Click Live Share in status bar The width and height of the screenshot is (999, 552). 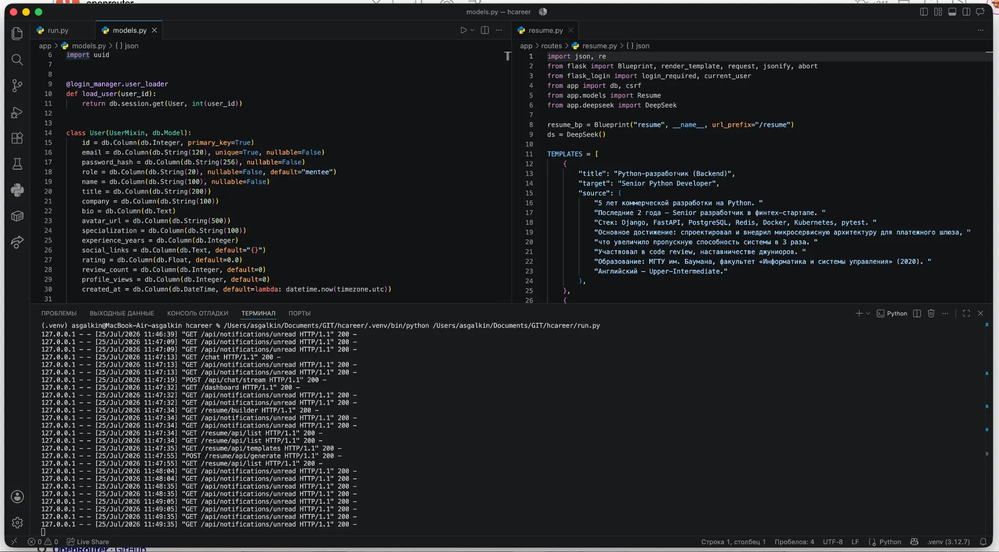(x=88, y=542)
